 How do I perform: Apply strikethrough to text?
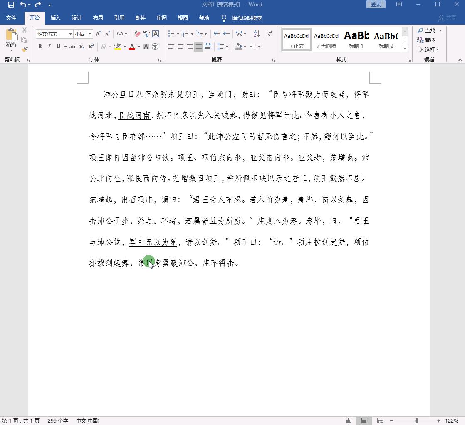[73, 47]
